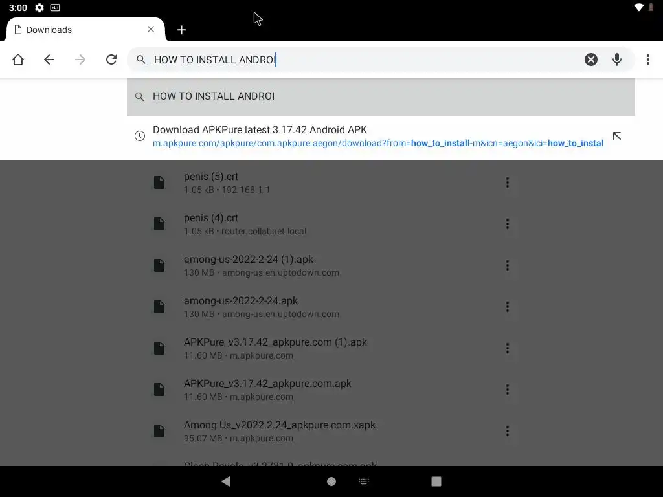Image resolution: width=663 pixels, height=497 pixels.
Task: Start voice search with the microphone
Action: coord(617,60)
